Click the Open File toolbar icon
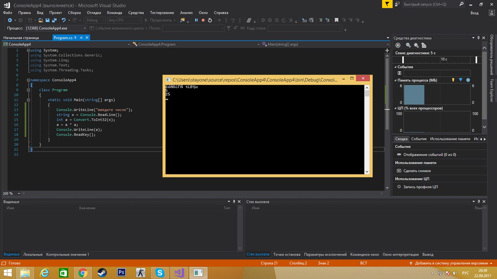 pyautogui.click(x=41, y=20)
